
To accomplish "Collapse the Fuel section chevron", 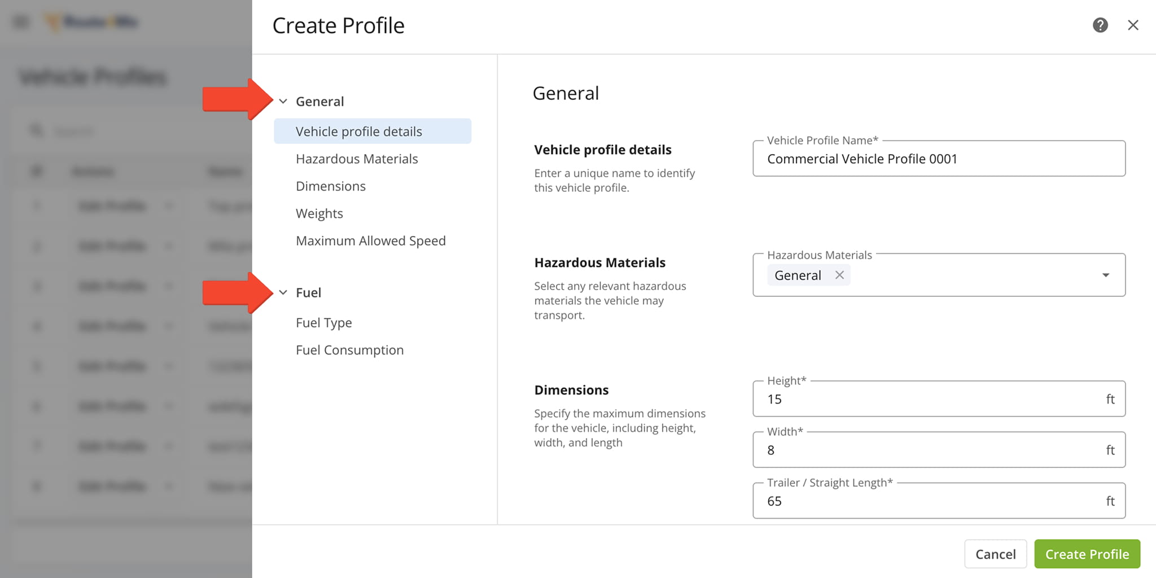I will [x=283, y=292].
